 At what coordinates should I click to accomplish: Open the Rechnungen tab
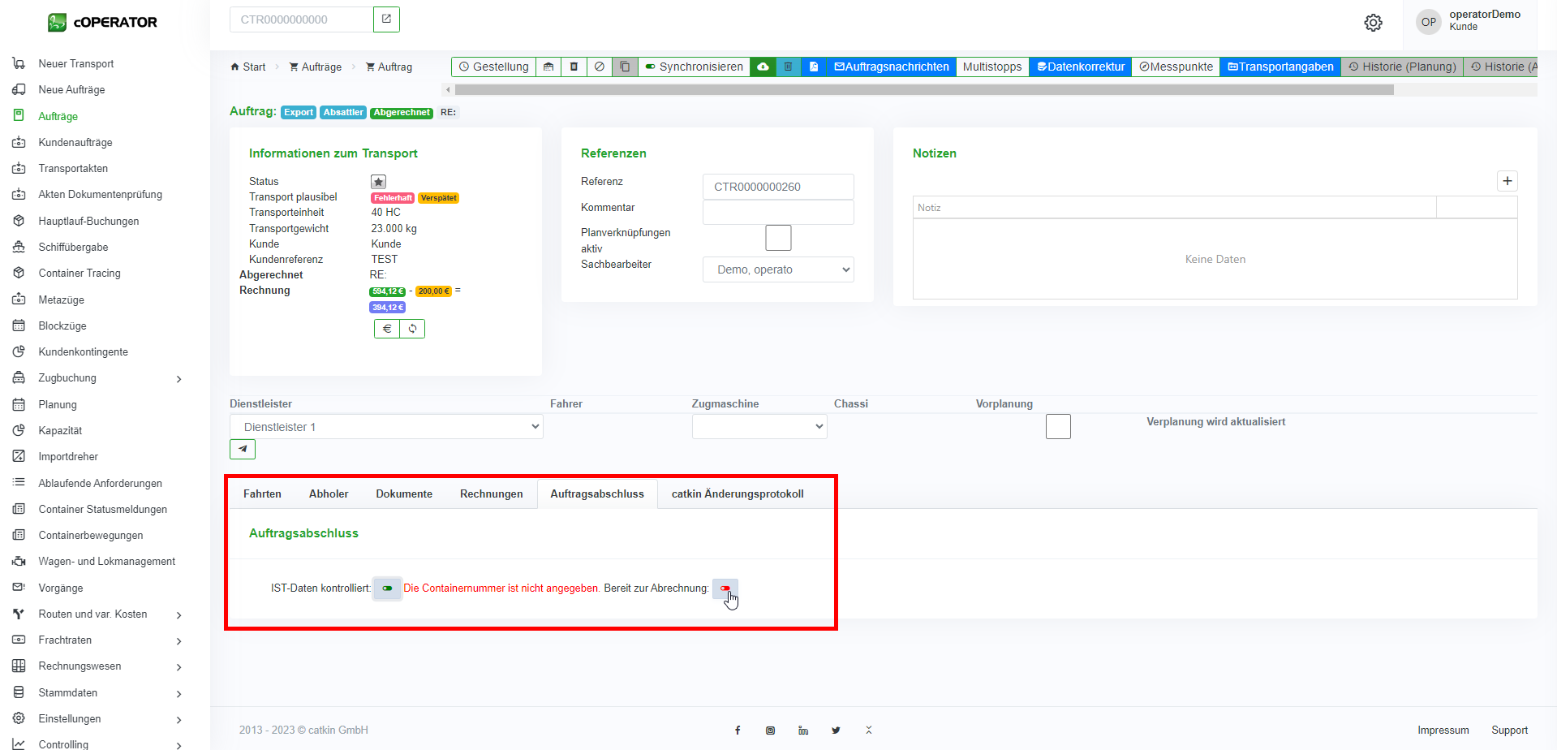491,494
